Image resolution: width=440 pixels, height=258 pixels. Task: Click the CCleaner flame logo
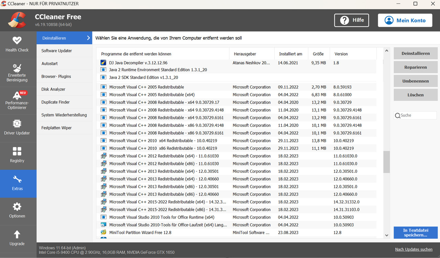tap(16, 20)
